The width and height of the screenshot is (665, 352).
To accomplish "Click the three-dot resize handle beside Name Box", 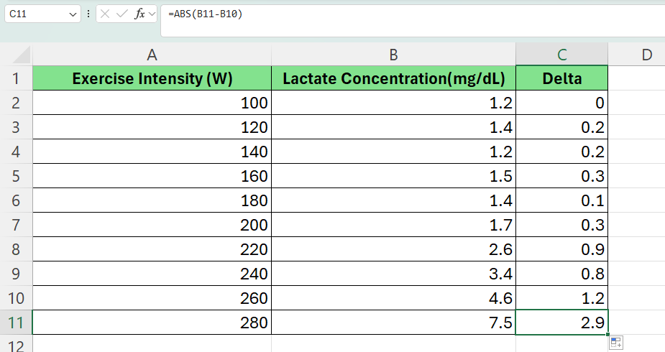I will tap(88, 14).
